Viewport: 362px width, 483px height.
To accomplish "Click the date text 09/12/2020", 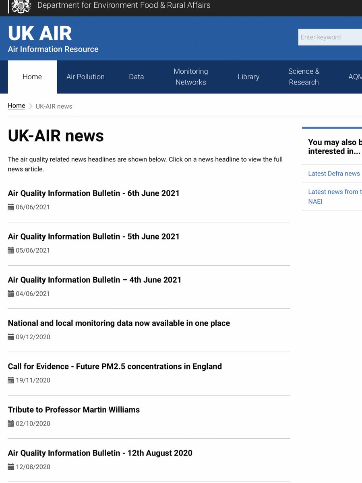I will click(33, 337).
